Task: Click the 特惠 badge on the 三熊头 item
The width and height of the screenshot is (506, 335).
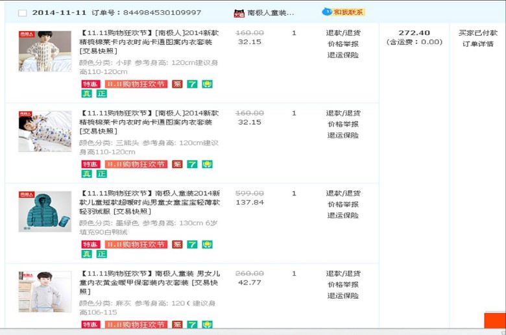Action: [x=90, y=164]
